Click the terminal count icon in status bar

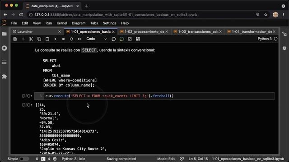tap(43, 159)
